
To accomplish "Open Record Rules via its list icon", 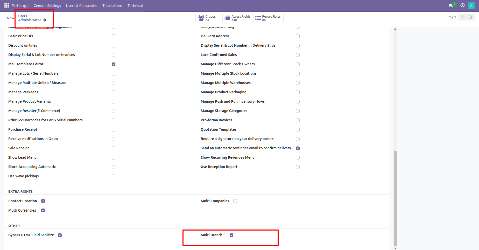I will [258, 18].
